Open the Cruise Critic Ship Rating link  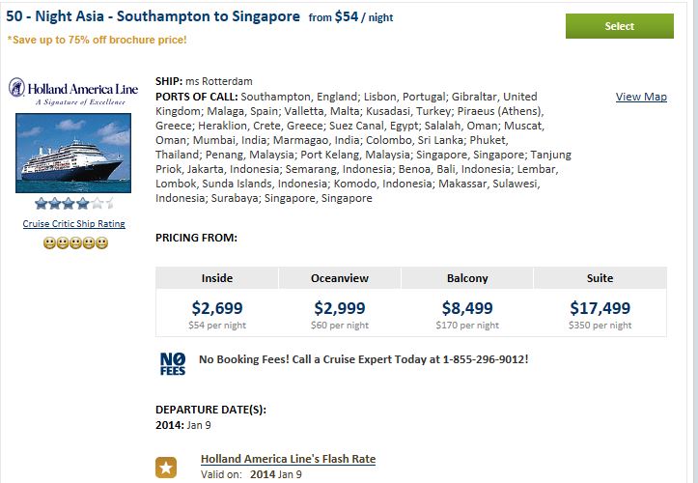click(x=74, y=224)
